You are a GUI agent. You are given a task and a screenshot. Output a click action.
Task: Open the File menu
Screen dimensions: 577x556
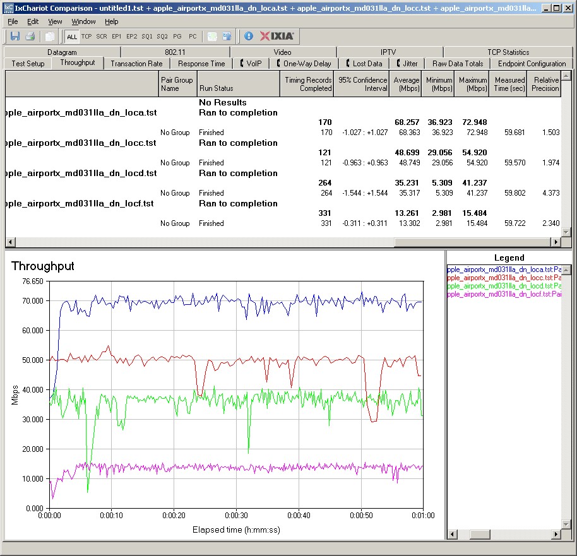click(13, 21)
